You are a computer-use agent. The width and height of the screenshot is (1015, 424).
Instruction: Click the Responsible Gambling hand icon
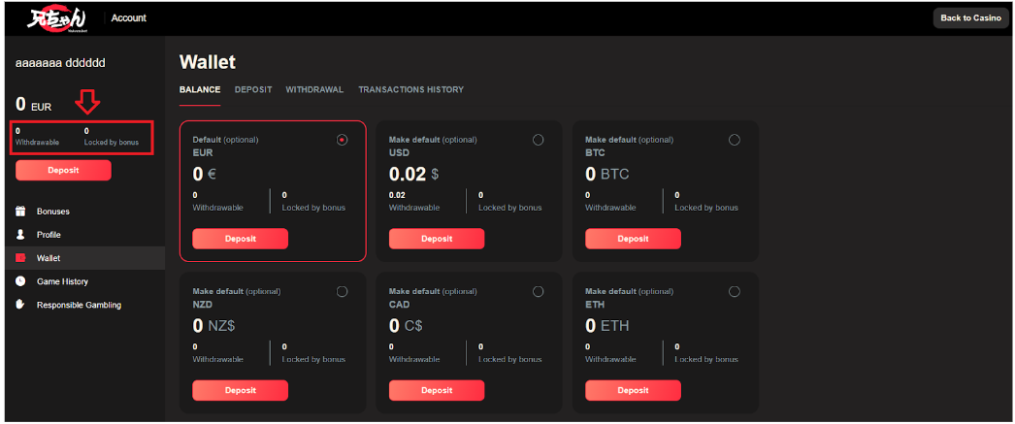[x=20, y=305]
